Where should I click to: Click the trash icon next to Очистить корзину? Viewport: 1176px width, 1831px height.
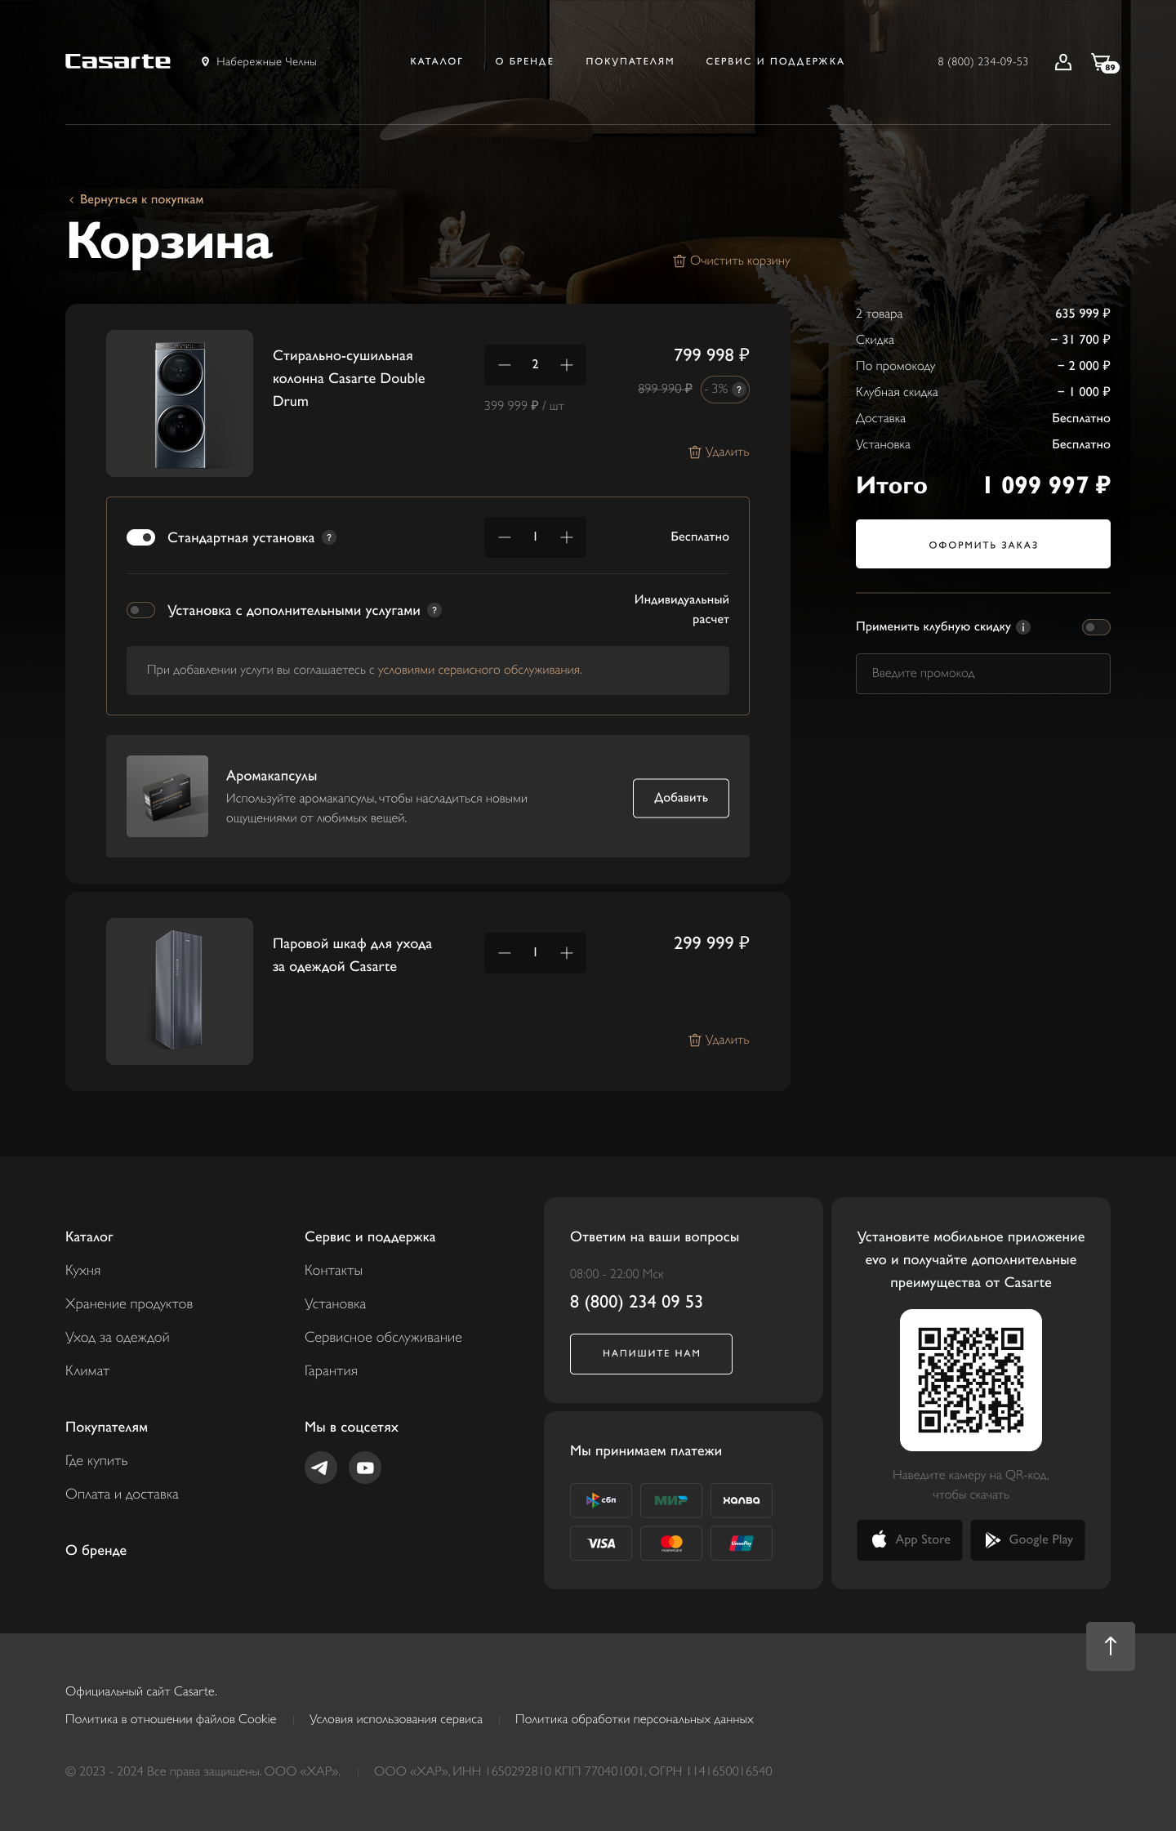[679, 261]
